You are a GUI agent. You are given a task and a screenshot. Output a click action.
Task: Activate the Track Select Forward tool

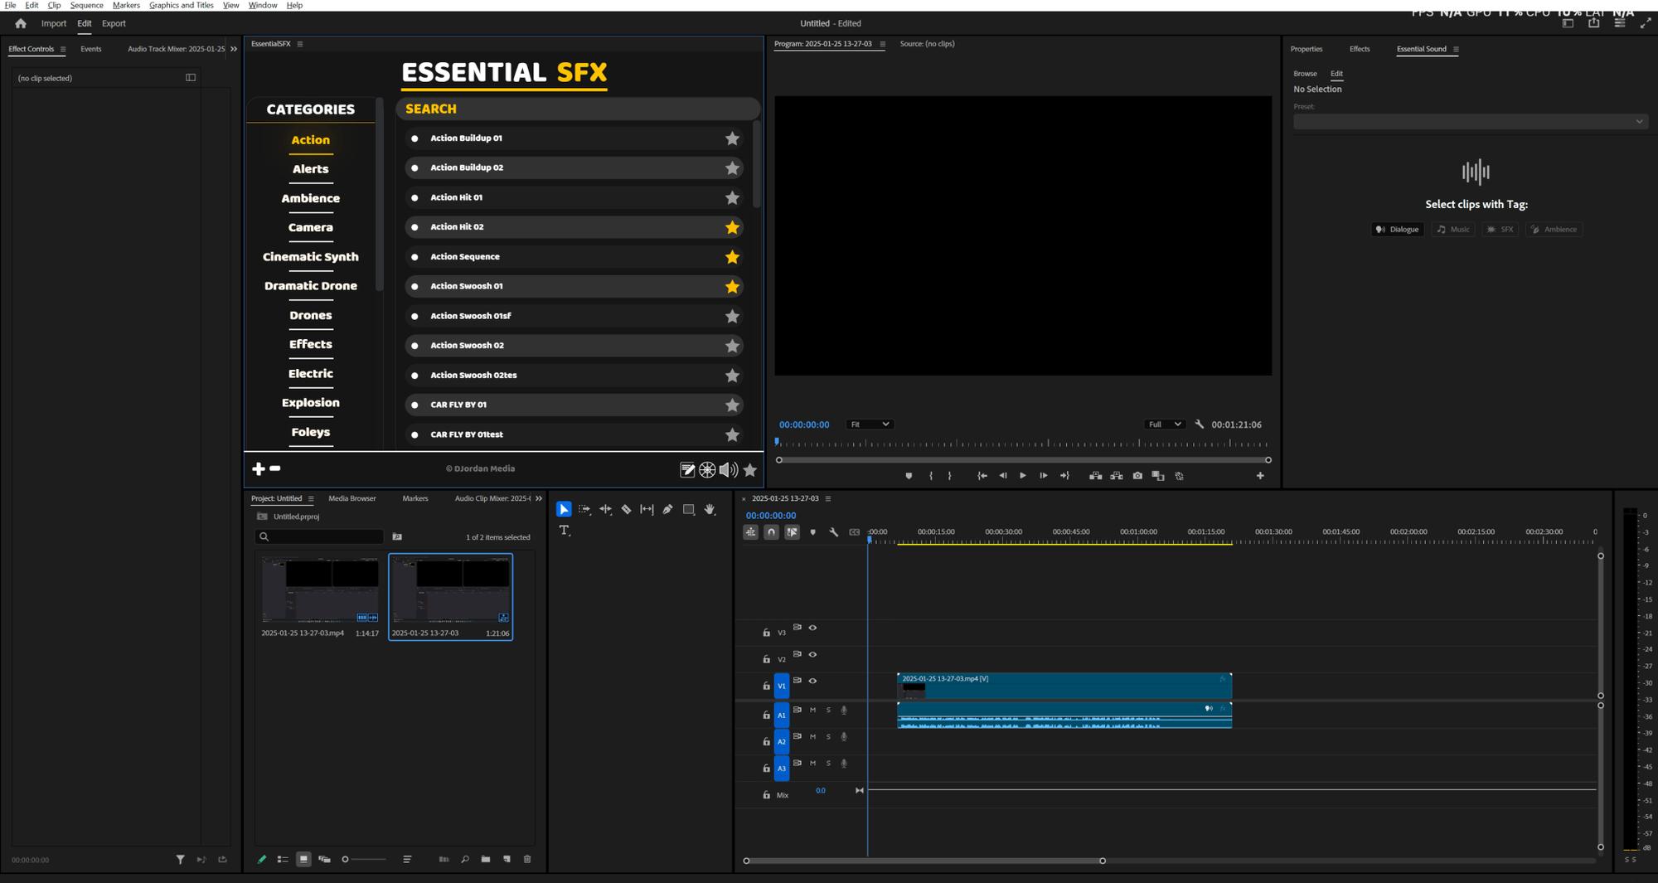[584, 510]
